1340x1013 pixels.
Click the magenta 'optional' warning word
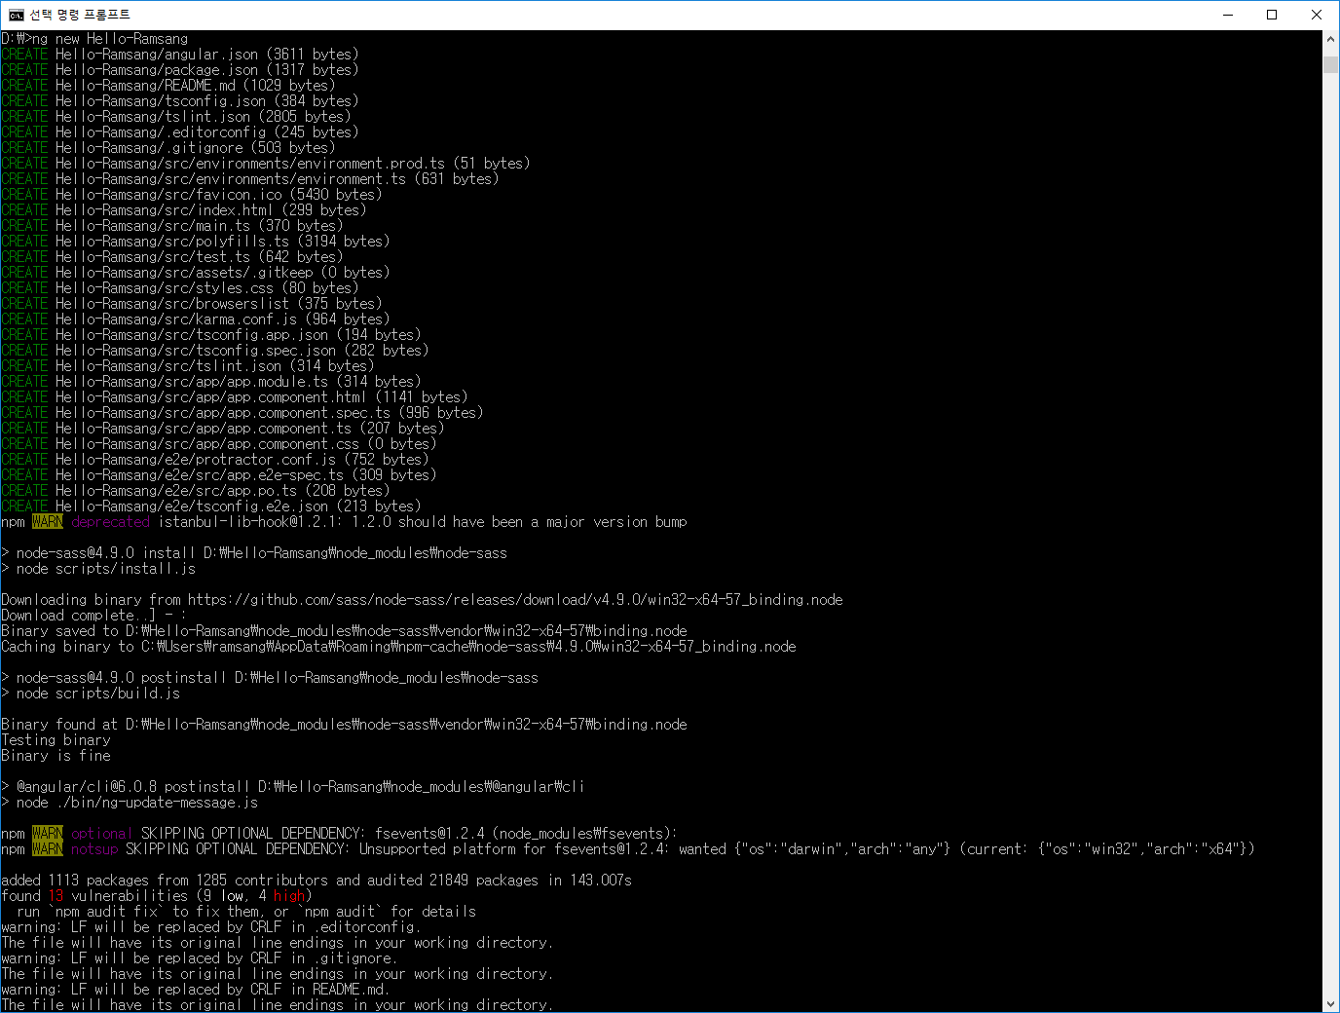[101, 834]
